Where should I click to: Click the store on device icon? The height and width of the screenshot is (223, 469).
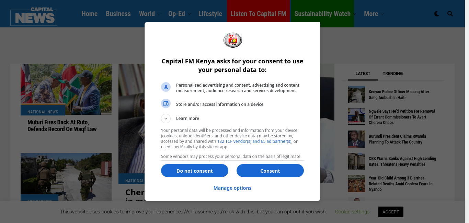coord(166,103)
